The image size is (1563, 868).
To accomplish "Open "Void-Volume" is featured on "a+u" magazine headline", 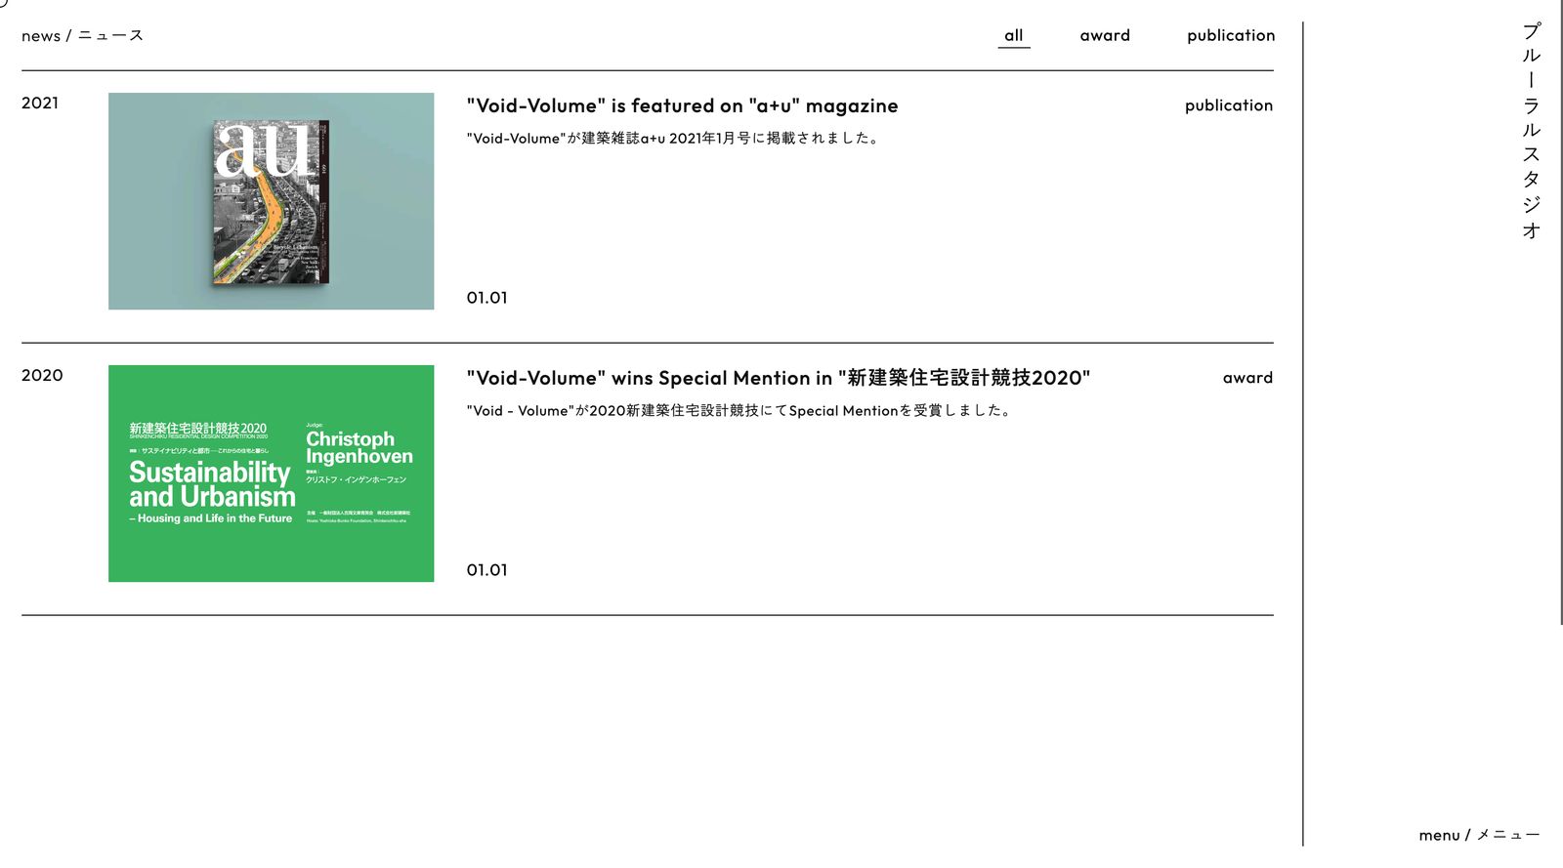I will pos(682,105).
